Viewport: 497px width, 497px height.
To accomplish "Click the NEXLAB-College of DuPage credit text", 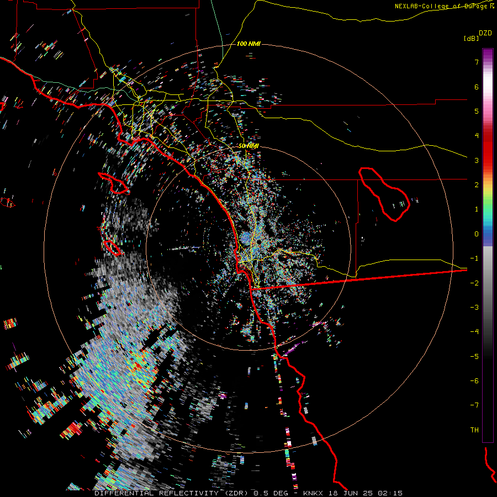I will [x=442, y=6].
